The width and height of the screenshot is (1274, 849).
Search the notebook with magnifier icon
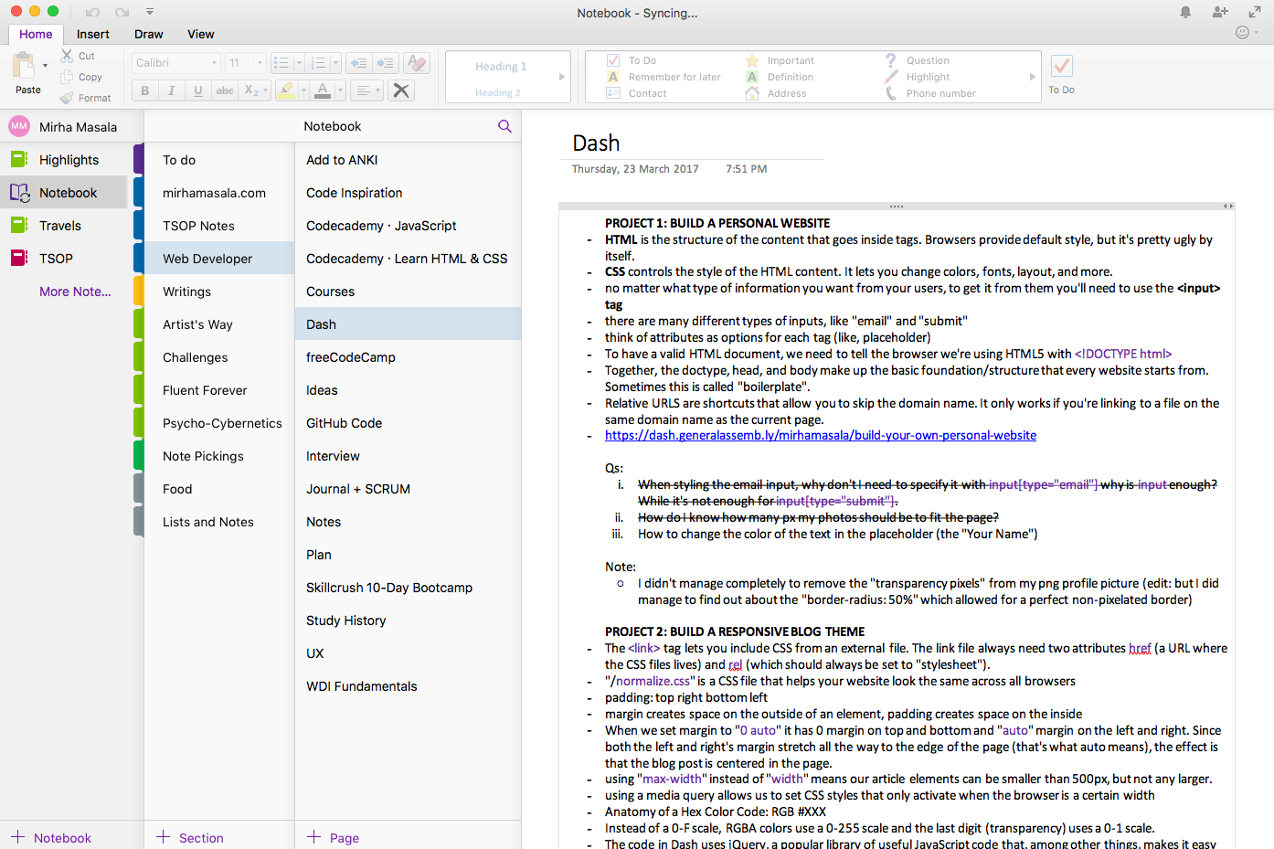coord(504,126)
